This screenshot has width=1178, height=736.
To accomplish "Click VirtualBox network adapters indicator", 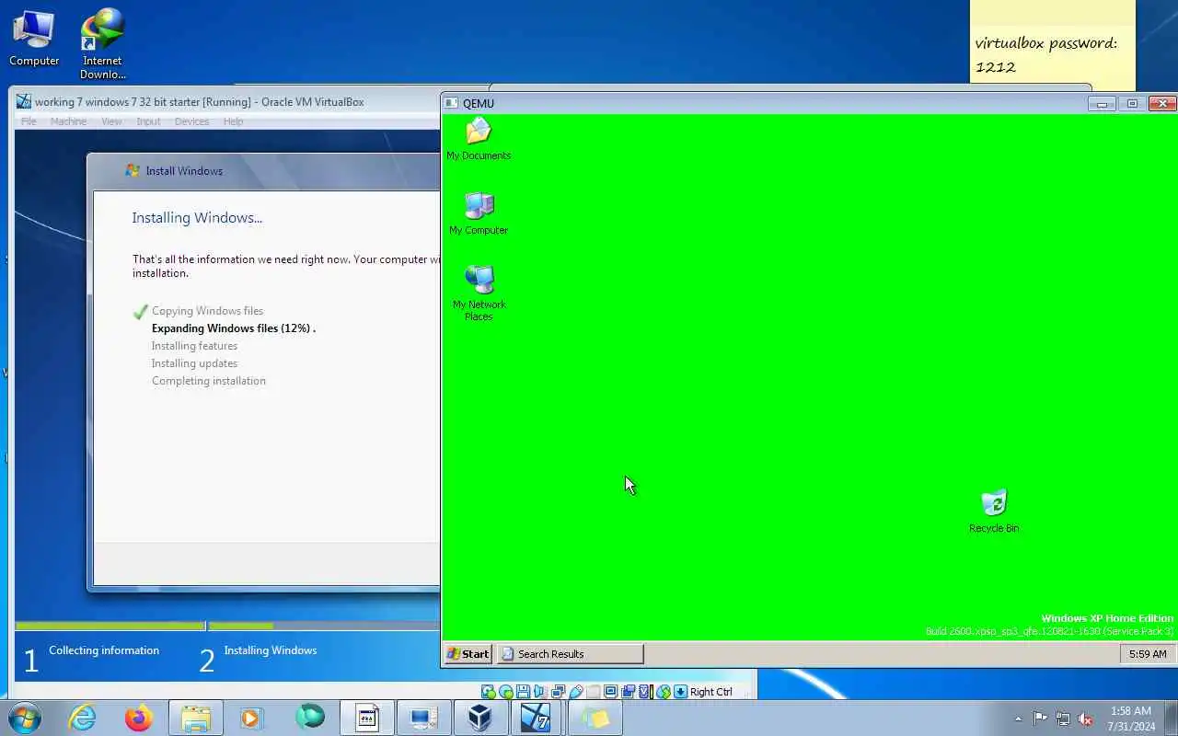I will click(x=558, y=692).
